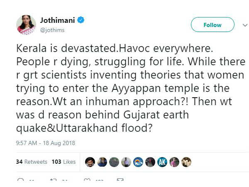
Task: Click the last liker avatar in the row
Action: tap(186, 162)
